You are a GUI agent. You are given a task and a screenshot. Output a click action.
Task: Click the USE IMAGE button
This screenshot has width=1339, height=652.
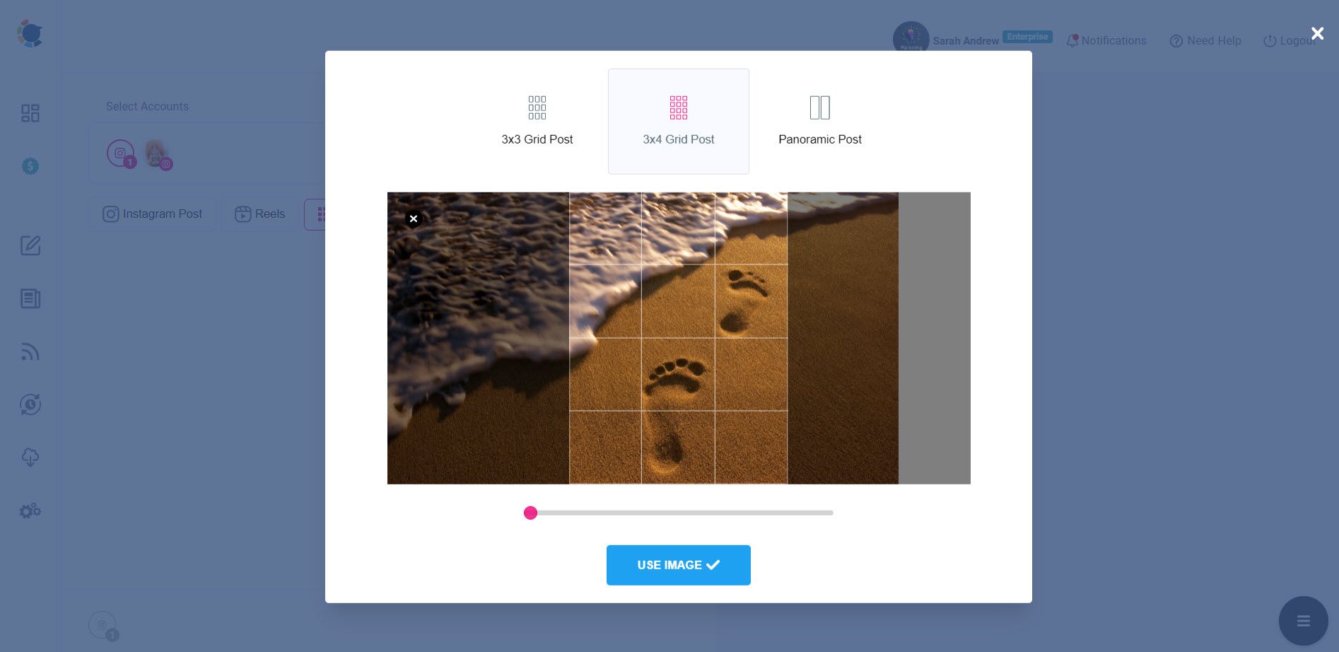(678, 565)
